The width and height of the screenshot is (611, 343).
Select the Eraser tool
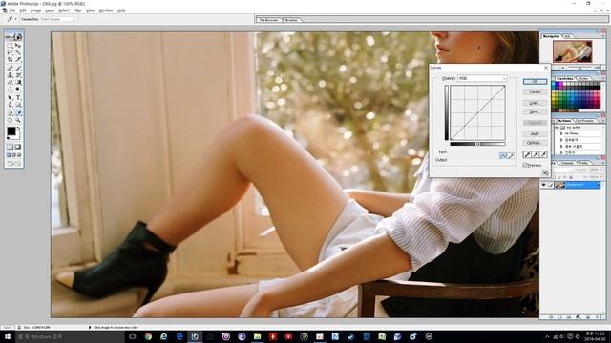11,83
